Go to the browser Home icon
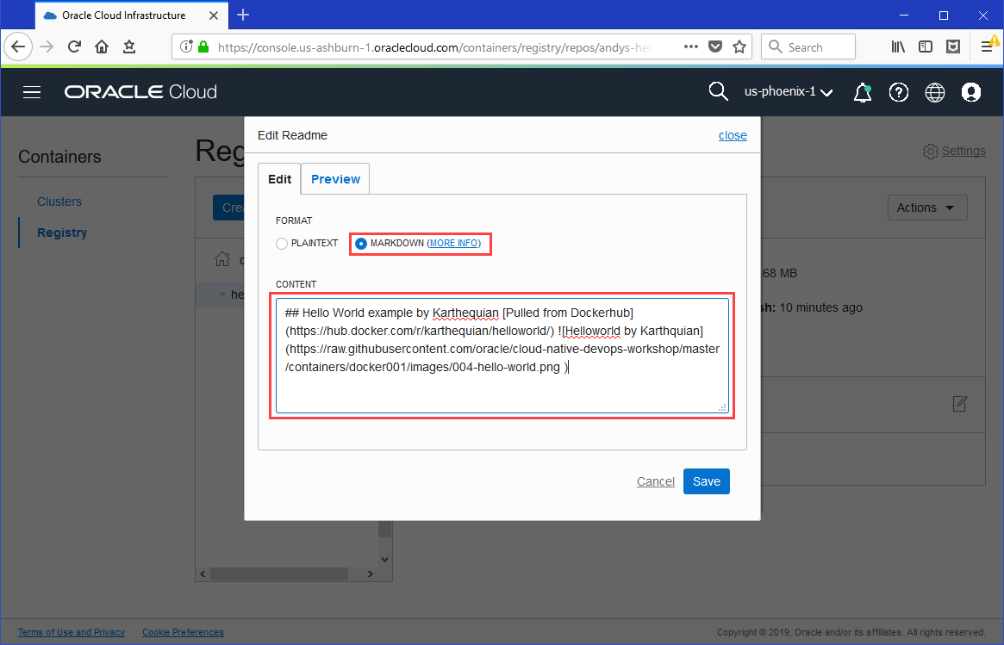Screen dimensions: 1004x645 tap(101, 47)
